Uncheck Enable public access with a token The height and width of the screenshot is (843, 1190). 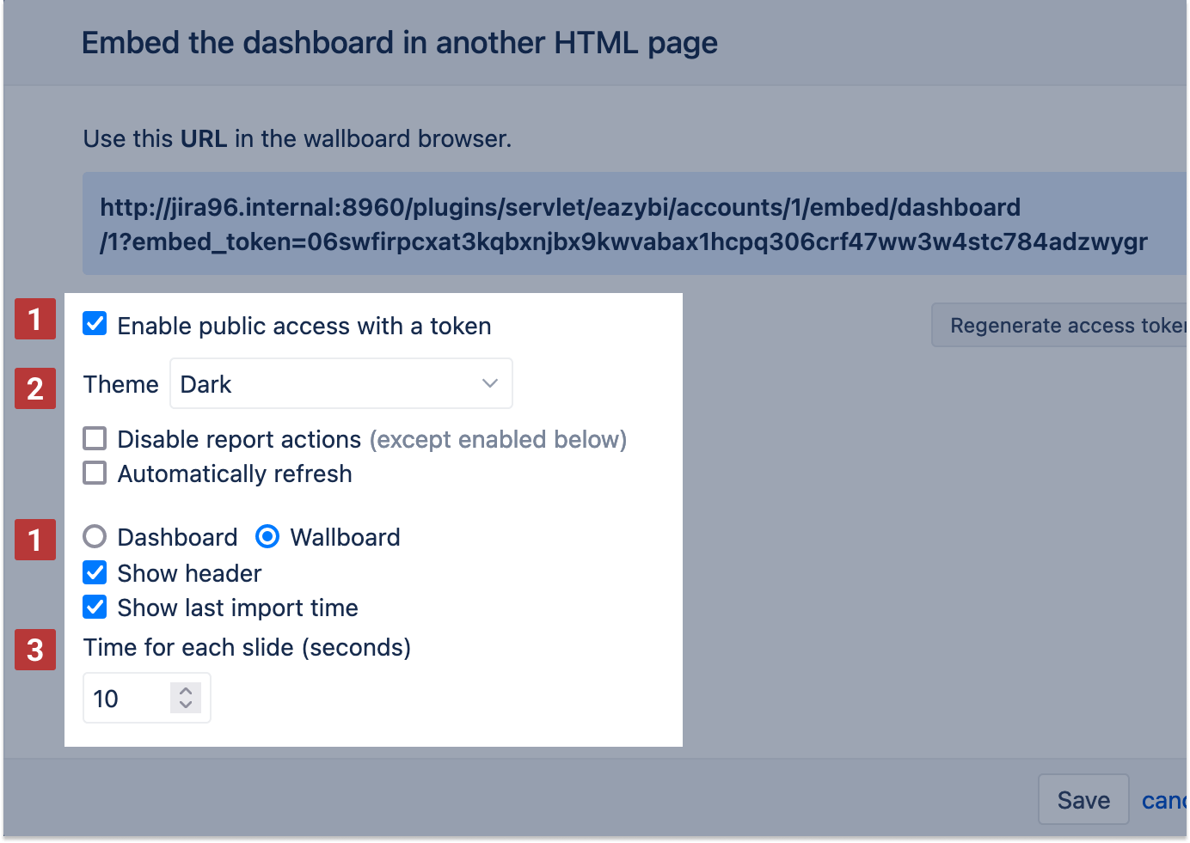click(95, 324)
